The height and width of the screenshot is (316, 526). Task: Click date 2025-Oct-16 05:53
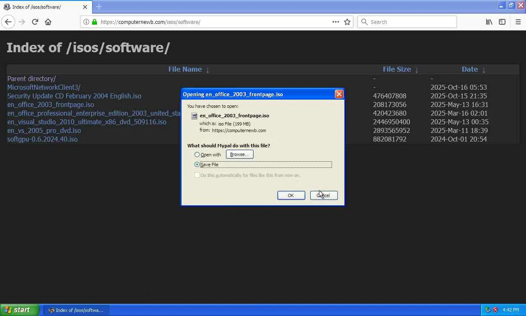coord(459,87)
